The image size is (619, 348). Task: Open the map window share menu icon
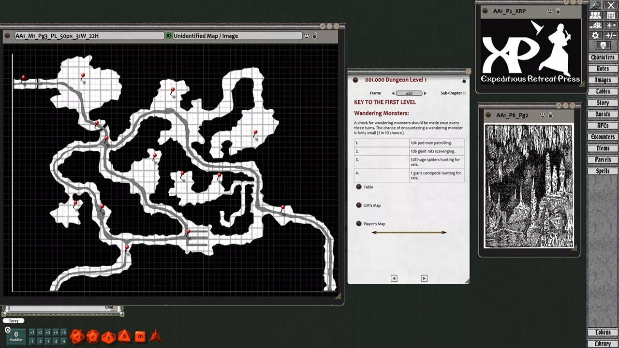306,36
